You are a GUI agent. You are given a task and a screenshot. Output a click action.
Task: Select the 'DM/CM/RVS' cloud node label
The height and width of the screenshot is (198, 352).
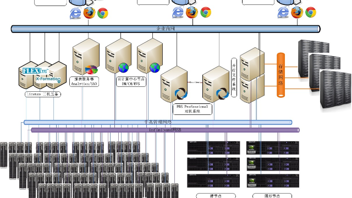click(x=131, y=82)
